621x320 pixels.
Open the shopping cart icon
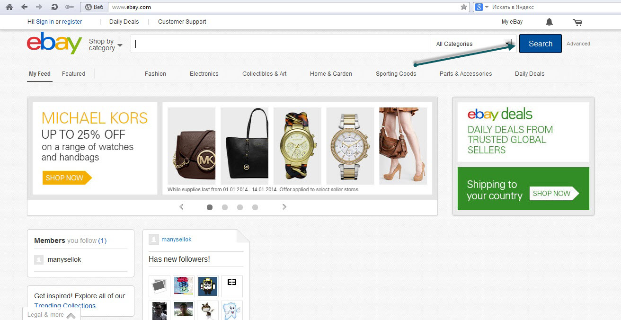(577, 22)
